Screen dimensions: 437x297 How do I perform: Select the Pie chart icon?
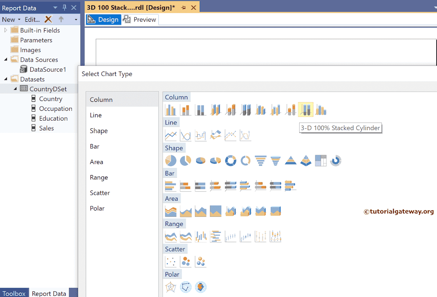pos(171,161)
